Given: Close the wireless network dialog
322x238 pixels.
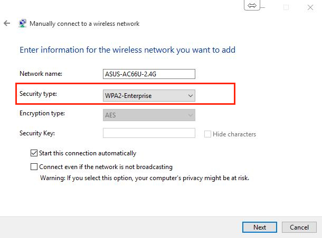Looking at the screenshot, I should pyautogui.click(x=310, y=7).
